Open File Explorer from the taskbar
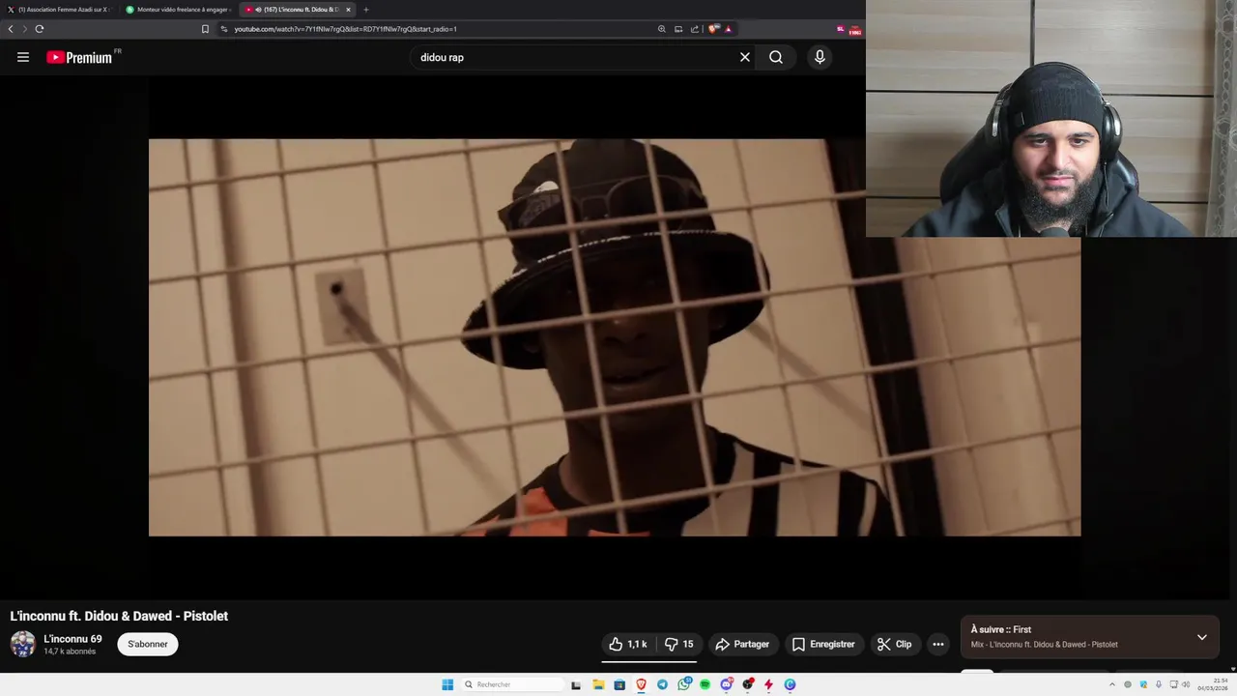The height and width of the screenshot is (696, 1237). pyautogui.click(x=599, y=684)
